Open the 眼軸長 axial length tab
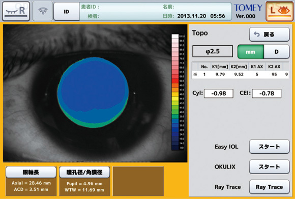 coord(31,172)
